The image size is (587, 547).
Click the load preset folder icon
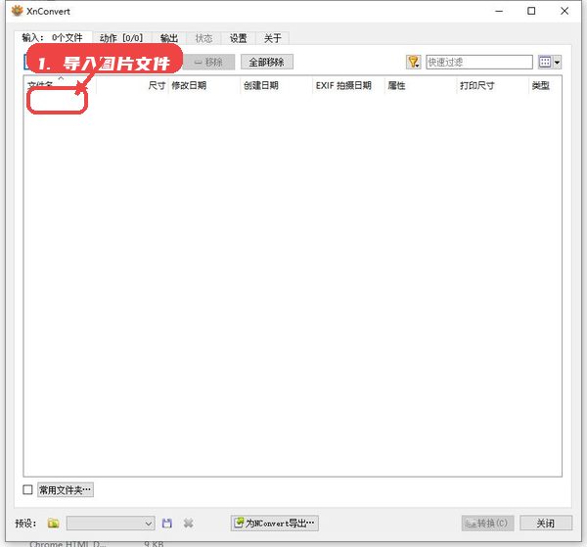coord(54,524)
